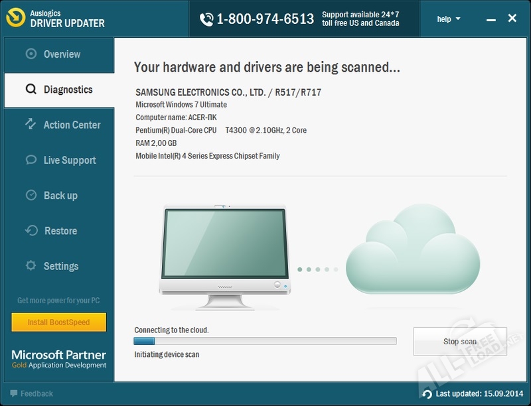Click the phone icon beside support number
Screen dimensions: 531x406
206,19
